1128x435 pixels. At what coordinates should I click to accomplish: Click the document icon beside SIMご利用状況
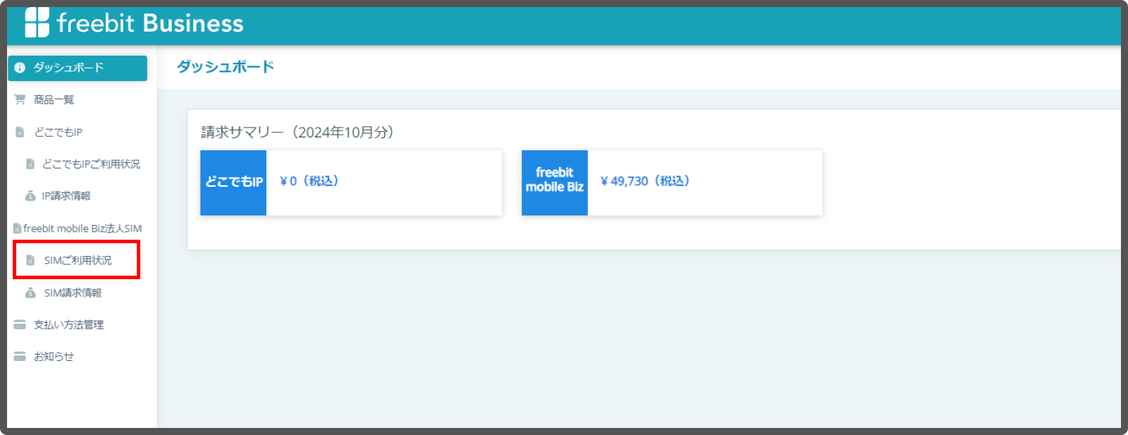[30, 260]
